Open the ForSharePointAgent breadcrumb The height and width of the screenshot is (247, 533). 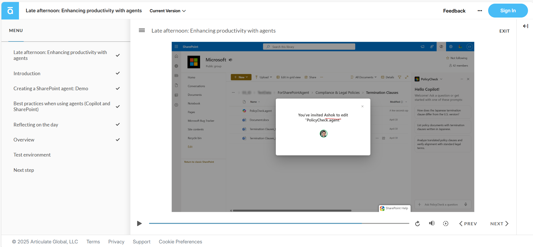pyautogui.click(x=293, y=92)
